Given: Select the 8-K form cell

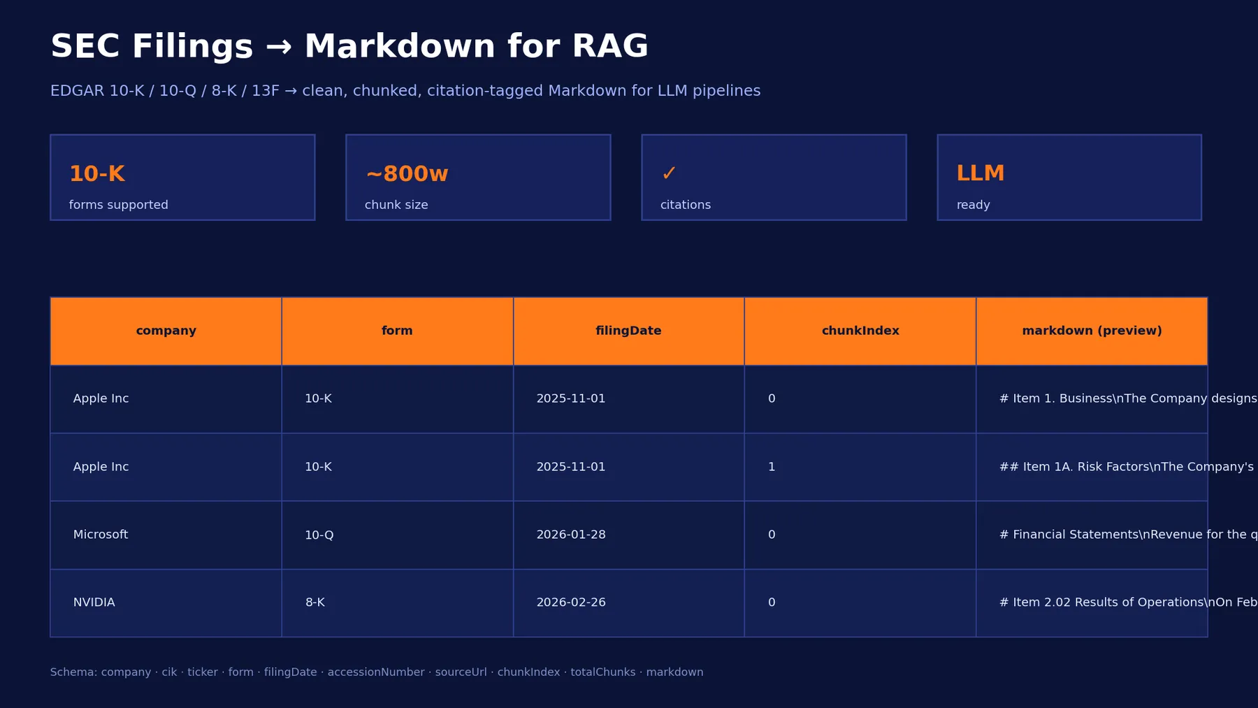Looking at the screenshot, I should click(x=397, y=603).
